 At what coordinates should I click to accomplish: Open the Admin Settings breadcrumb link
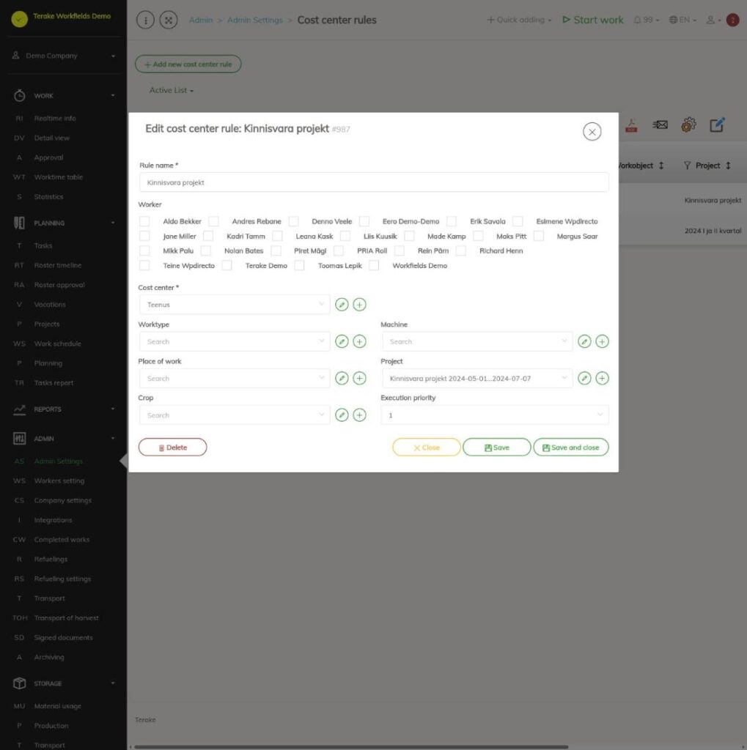point(255,20)
